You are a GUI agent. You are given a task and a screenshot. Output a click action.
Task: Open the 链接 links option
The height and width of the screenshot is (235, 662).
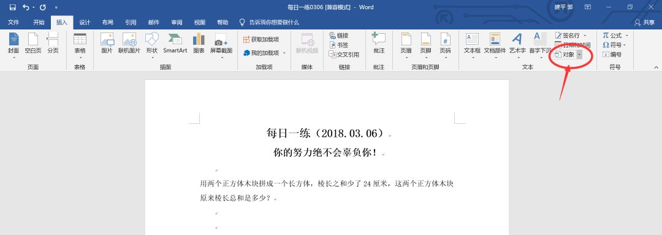click(338, 36)
